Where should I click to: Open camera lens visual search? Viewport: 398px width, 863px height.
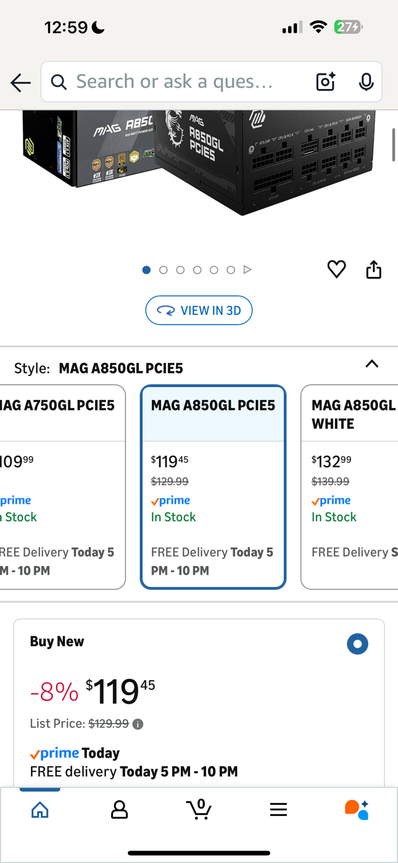(325, 81)
